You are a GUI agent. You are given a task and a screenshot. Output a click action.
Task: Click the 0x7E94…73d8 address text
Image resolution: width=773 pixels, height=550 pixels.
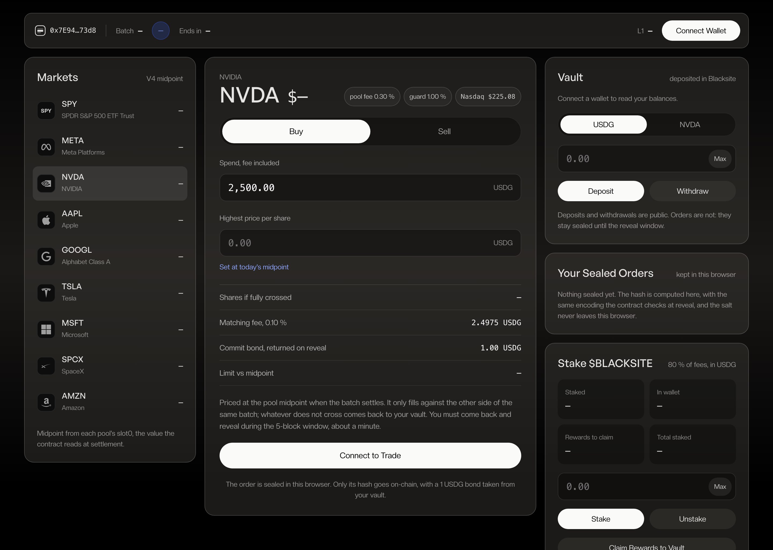(x=73, y=31)
